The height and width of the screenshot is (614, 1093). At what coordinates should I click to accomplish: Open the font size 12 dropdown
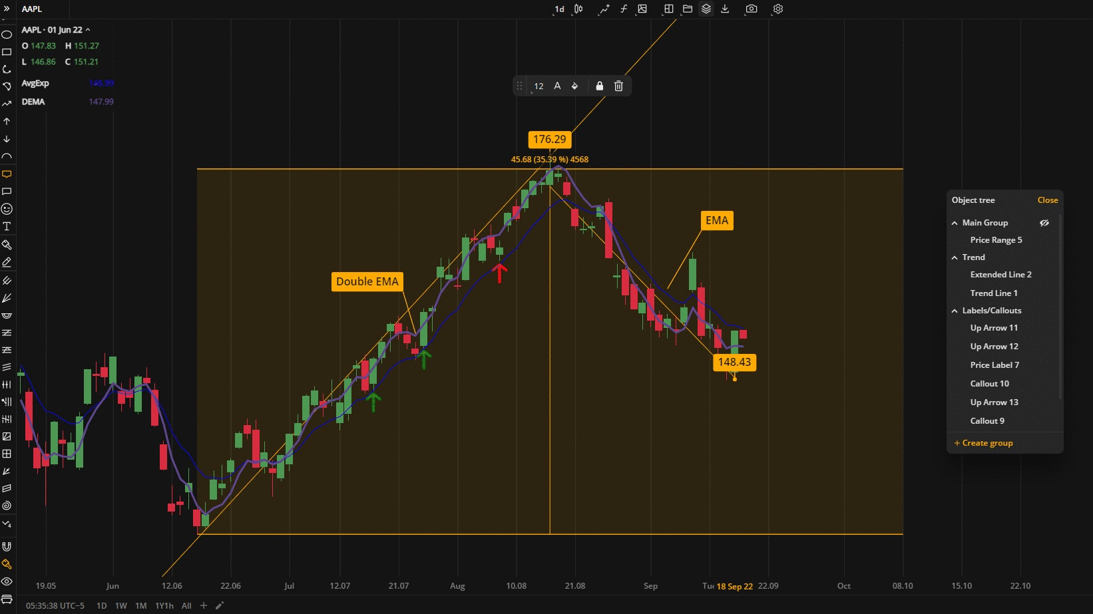point(539,86)
